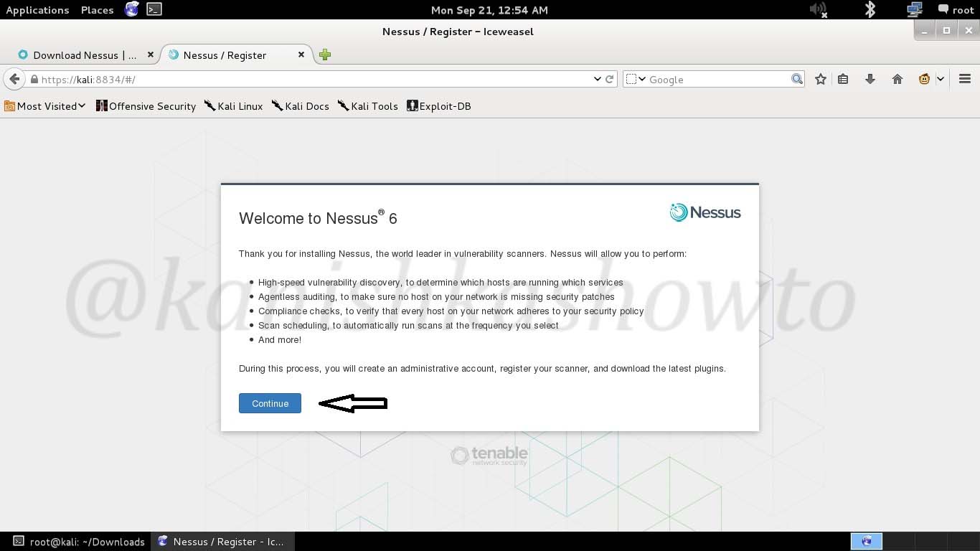Screen dimensions: 980x551
Task: Click the tenable network security logo
Action: (489, 456)
